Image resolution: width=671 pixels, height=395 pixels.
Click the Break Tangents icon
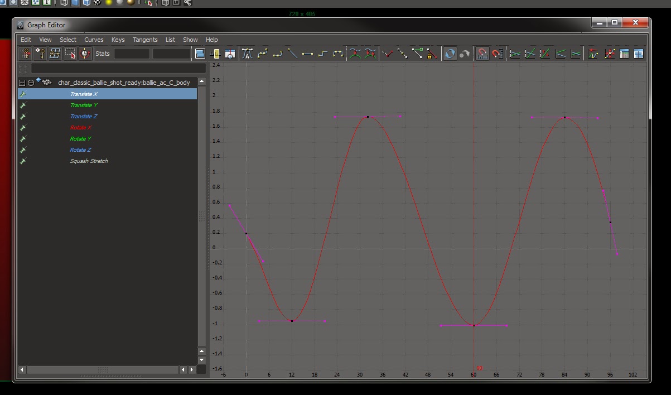388,54
